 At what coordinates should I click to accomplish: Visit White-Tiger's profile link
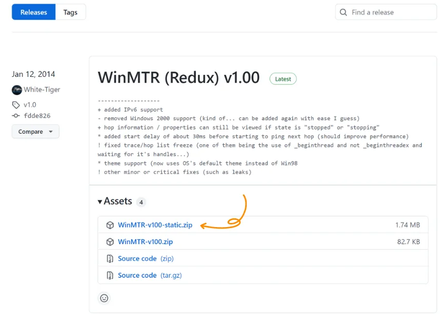41,90
